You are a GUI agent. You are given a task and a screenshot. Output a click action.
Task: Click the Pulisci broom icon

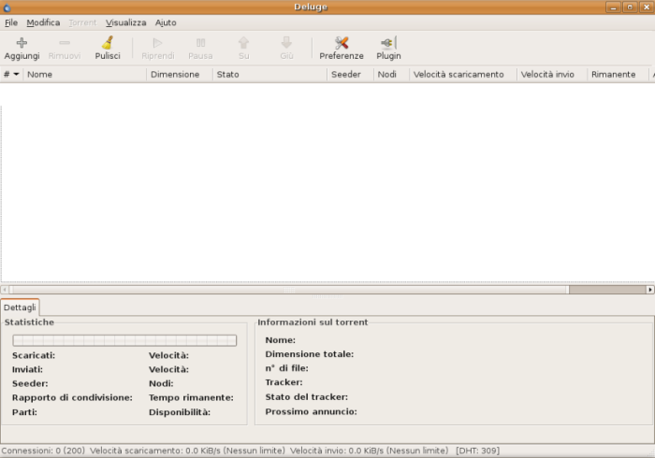(108, 42)
